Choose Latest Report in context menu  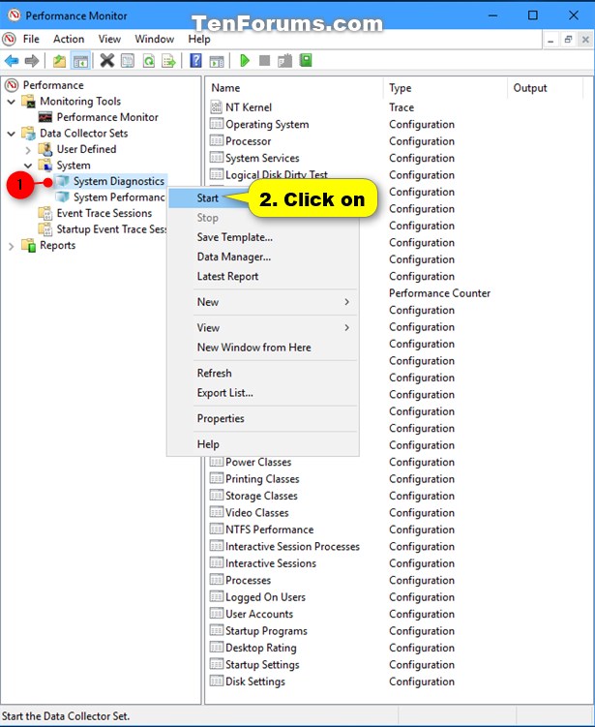(263, 276)
